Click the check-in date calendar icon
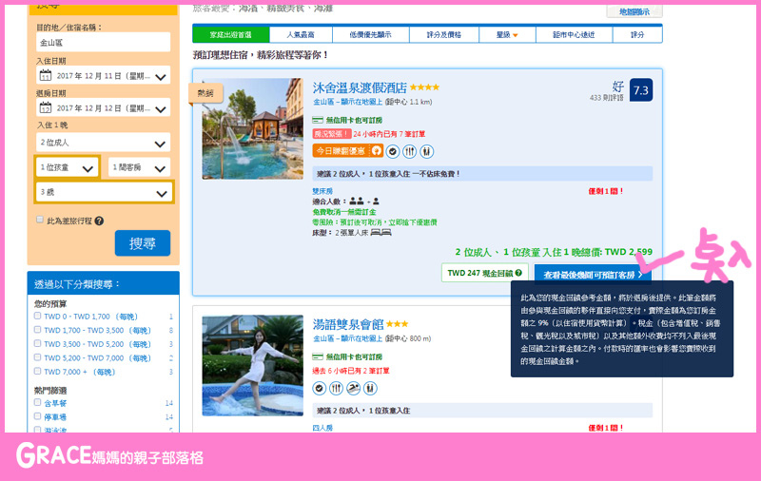 pos(45,75)
